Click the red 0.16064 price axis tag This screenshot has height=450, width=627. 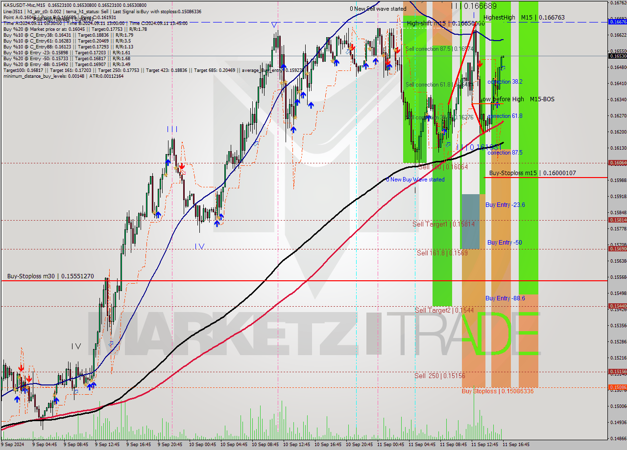pyautogui.click(x=617, y=163)
